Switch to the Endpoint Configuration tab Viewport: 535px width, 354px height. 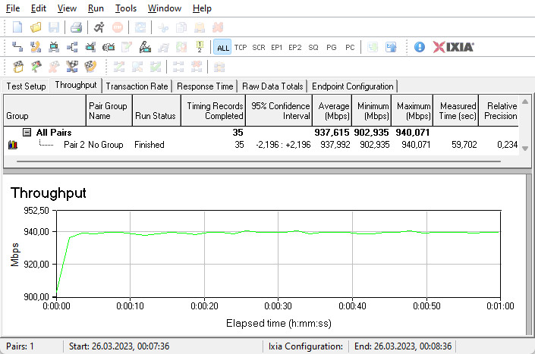[353, 86]
